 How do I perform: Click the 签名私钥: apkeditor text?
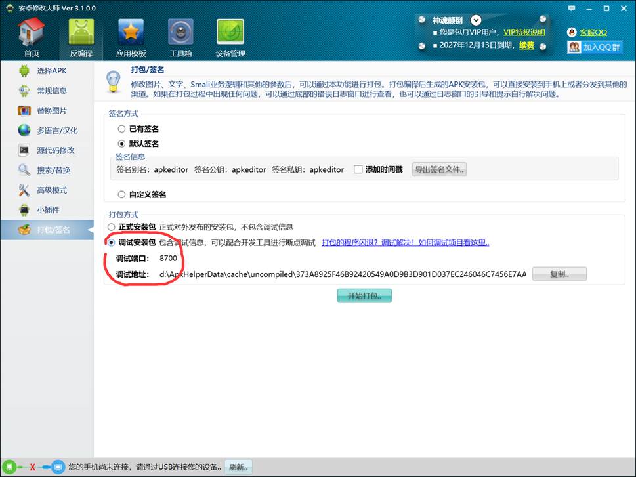(308, 169)
